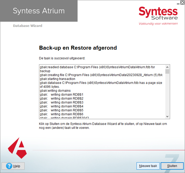This screenshot has width=185, height=173.
Task: Select log line 'writing domain RDB$5'
Action: click(x=62, y=110)
